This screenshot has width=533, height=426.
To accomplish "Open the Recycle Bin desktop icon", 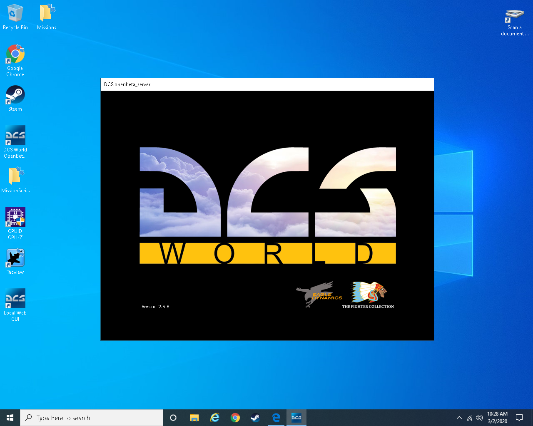I will [15, 17].
